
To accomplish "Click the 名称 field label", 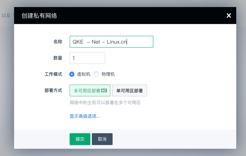I will point(58,42).
